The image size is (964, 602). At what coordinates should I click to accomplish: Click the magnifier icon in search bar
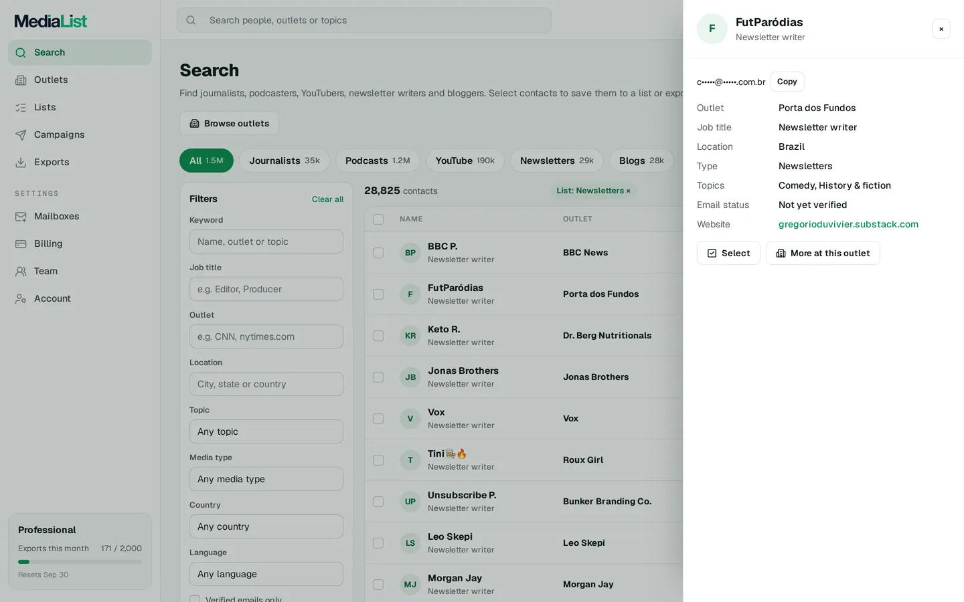click(x=191, y=20)
